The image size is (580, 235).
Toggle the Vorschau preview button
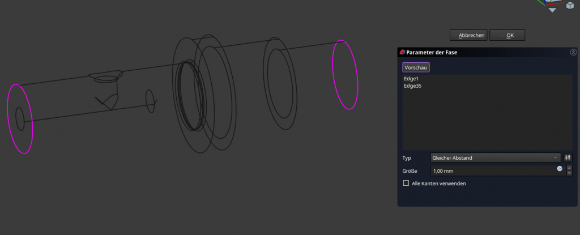pos(416,67)
